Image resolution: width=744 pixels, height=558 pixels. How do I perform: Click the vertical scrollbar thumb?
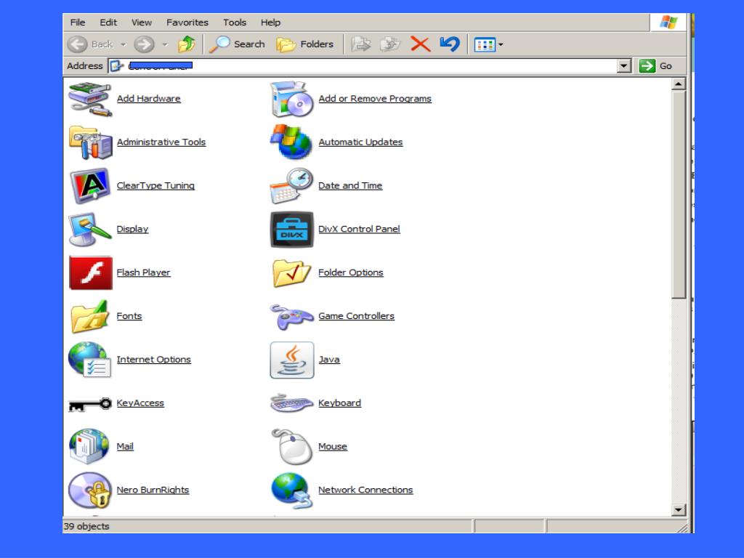coord(679,195)
